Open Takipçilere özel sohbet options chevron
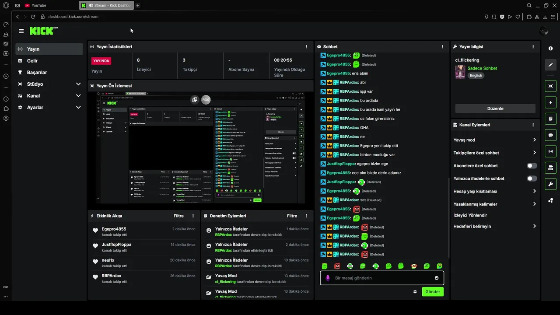The height and width of the screenshot is (315, 560). 534,153
